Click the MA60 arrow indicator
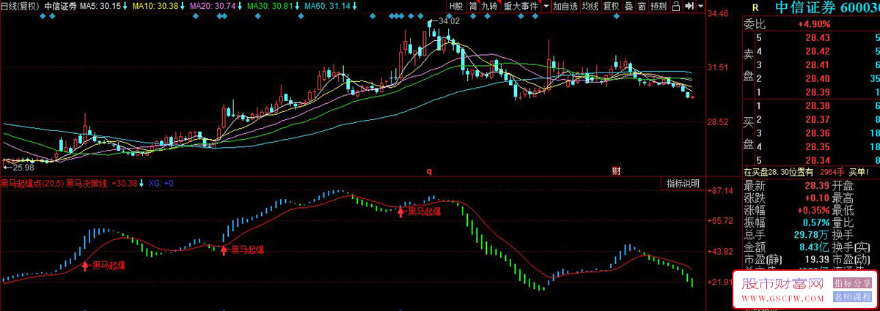Screen dimensions: 880x311 (355, 6)
